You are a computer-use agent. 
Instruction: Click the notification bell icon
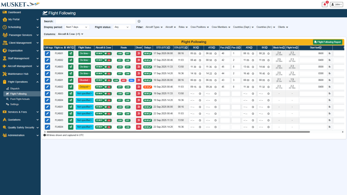(325, 4)
